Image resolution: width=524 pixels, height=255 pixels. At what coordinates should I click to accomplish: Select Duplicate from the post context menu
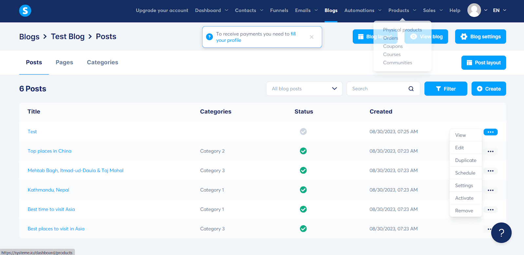(x=465, y=160)
